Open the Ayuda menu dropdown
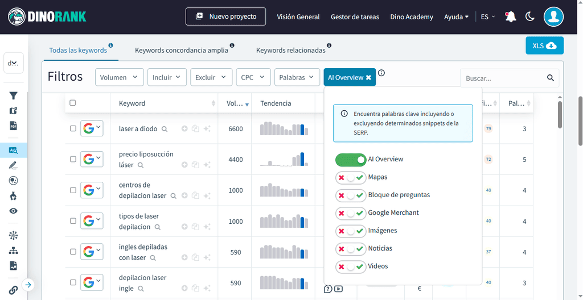Viewport: 583px width, 300px height. click(x=456, y=17)
